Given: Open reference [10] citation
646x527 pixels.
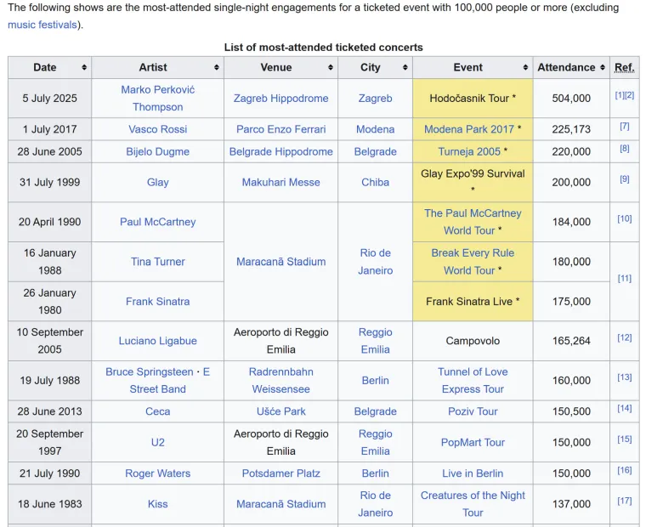Looking at the screenshot, I should 625,218.
